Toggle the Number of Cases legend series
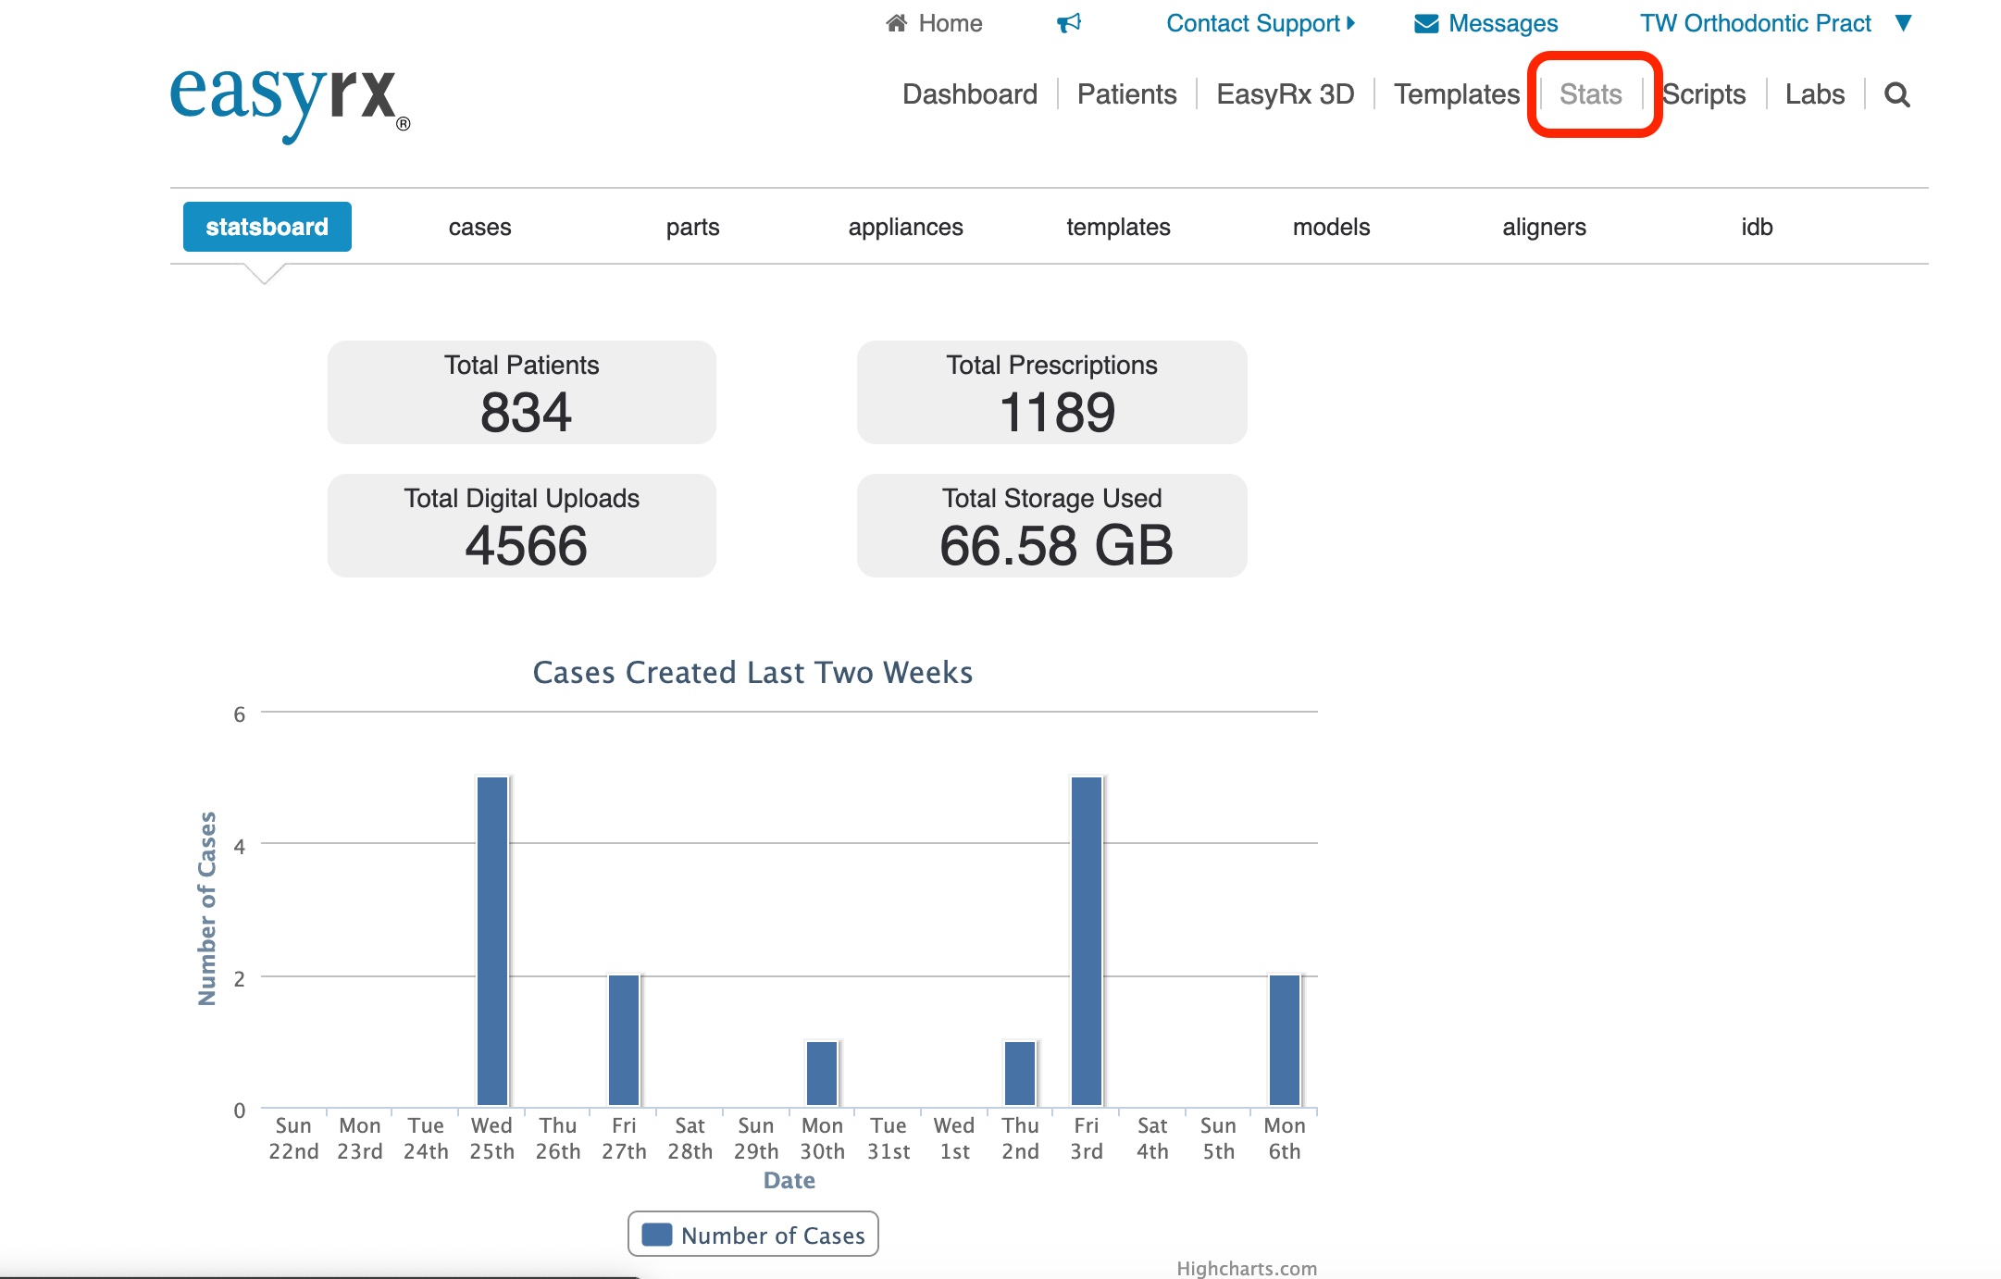 pyautogui.click(x=772, y=1235)
